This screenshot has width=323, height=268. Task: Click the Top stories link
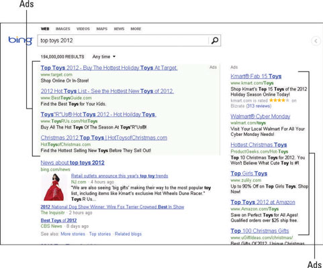point(100,234)
